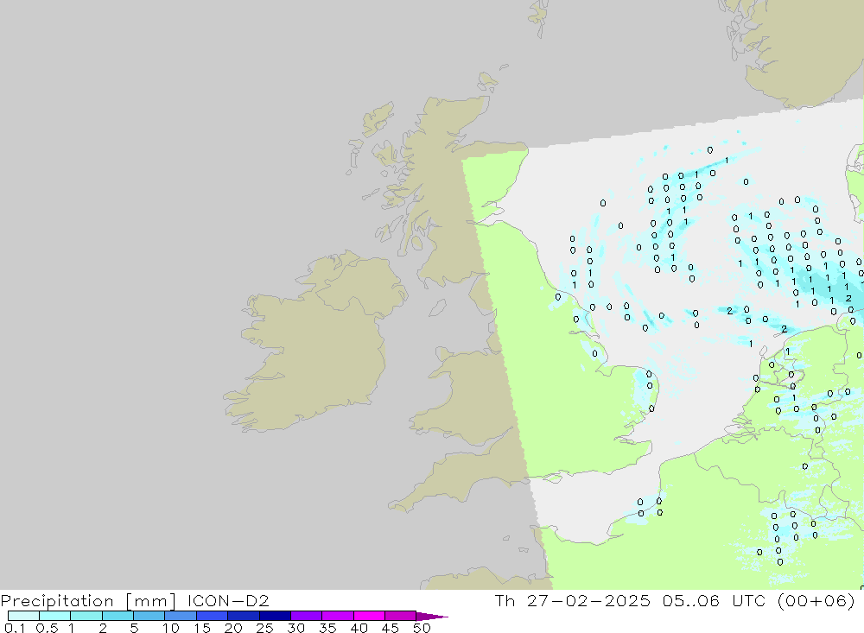The height and width of the screenshot is (633, 864).
Task: Click the legend label '50'
Action: tap(422, 628)
